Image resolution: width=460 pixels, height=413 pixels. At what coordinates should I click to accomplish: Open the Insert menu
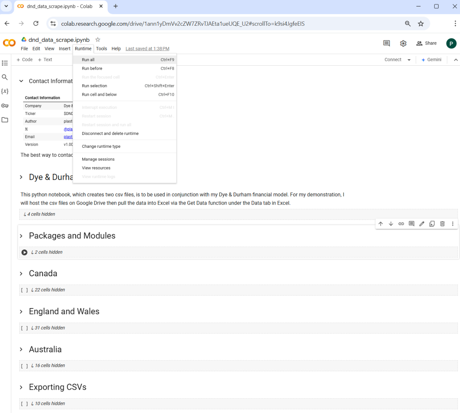pos(65,49)
